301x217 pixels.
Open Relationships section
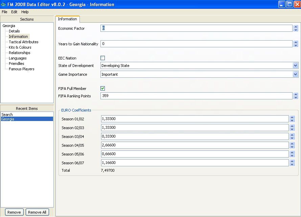click(20, 53)
